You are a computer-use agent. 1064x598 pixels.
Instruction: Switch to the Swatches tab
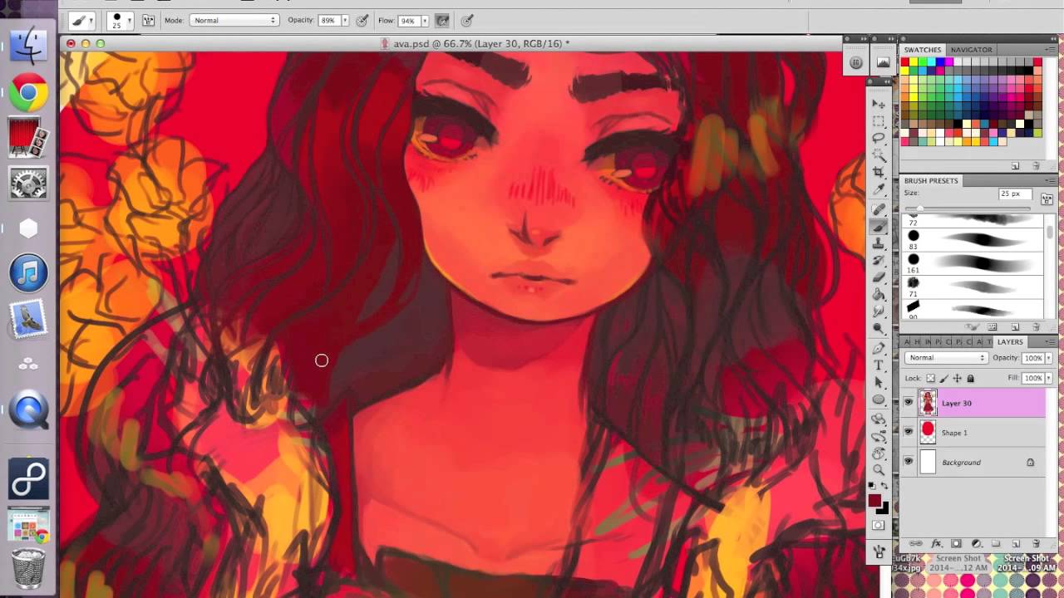coord(923,50)
